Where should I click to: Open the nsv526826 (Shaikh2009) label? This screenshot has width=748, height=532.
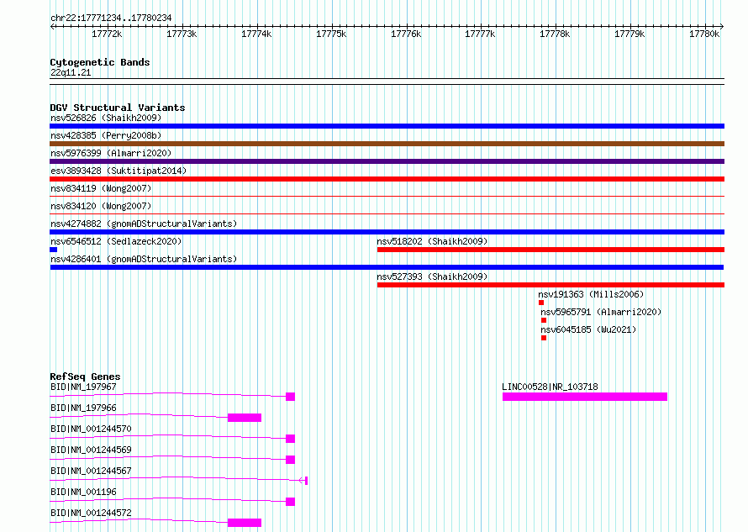[x=106, y=118]
